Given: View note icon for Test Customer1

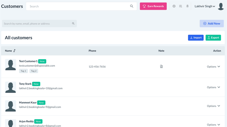Looking at the screenshot, I should (161, 66).
